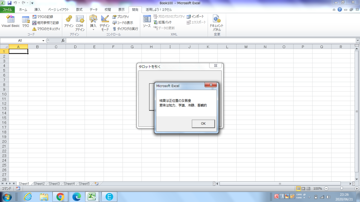Switch to the 挿入 ribbon tab
360x202 pixels.
[x=37, y=10]
